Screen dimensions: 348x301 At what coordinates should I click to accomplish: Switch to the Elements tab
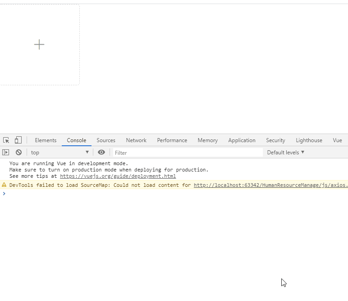pyautogui.click(x=46, y=140)
